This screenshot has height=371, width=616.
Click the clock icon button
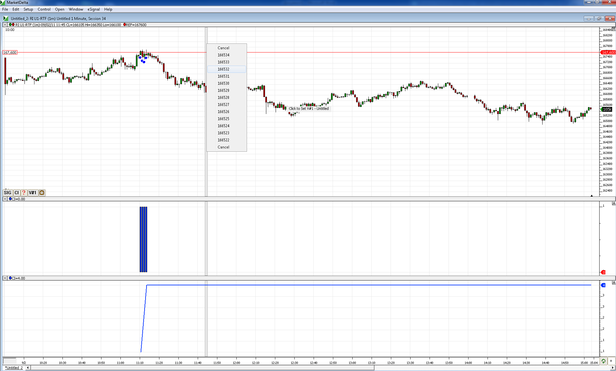[42, 193]
